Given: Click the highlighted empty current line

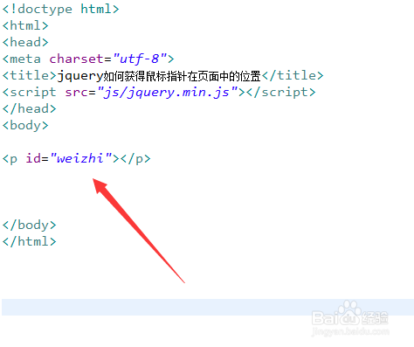Looking at the screenshot, I should tap(208, 307).
